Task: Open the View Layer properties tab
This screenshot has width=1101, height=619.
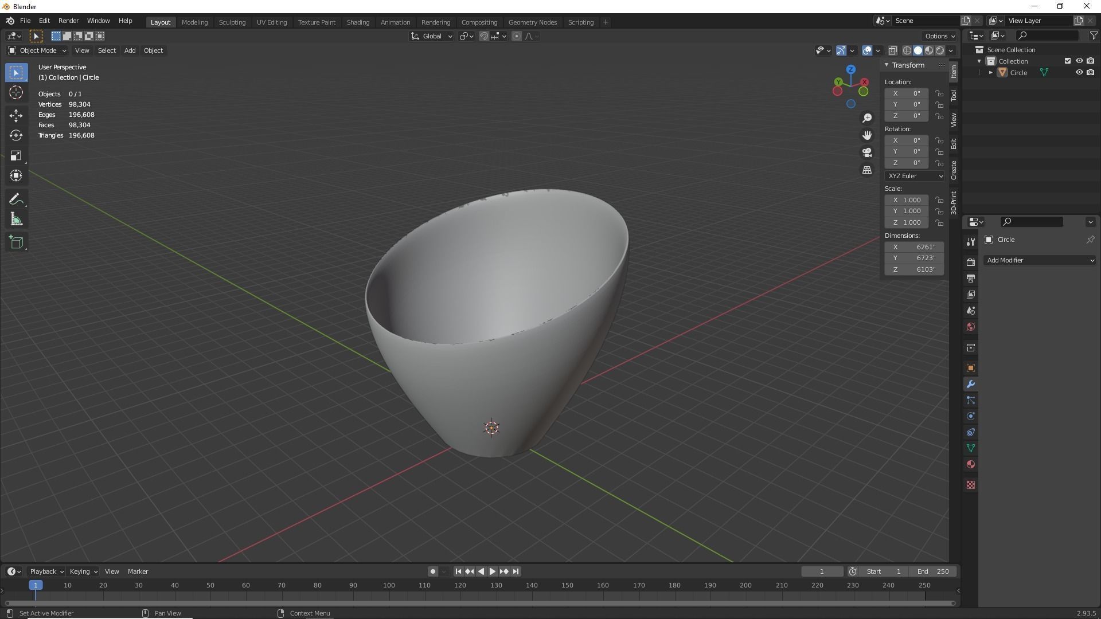Action: 971,294
